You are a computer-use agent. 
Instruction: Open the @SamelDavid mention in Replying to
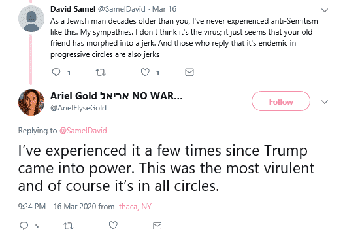(x=83, y=131)
